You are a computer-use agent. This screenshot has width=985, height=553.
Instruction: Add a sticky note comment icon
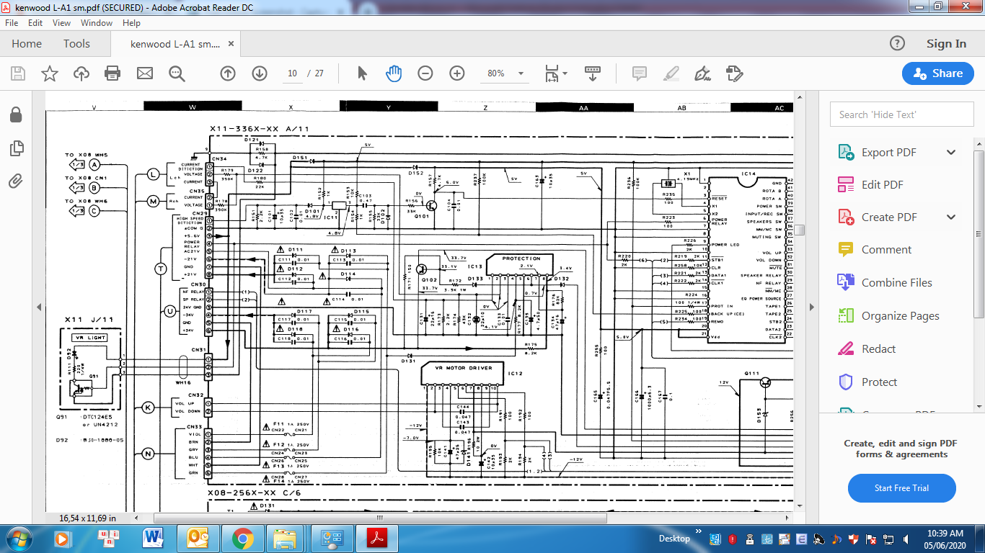click(639, 73)
